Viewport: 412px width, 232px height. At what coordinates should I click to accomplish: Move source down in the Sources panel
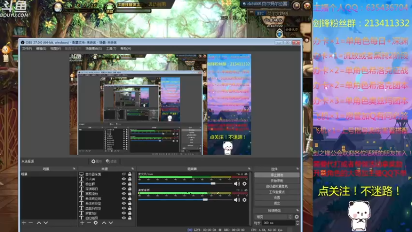[x=111, y=223]
